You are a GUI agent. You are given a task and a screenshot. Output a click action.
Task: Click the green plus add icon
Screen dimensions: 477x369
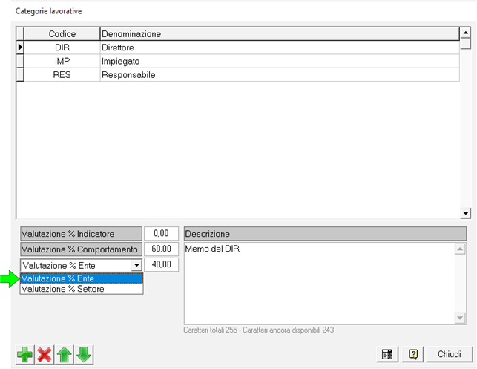click(x=24, y=355)
